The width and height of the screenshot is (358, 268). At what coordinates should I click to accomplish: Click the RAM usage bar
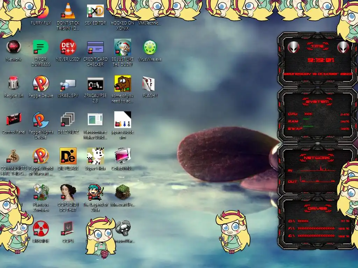306,119
